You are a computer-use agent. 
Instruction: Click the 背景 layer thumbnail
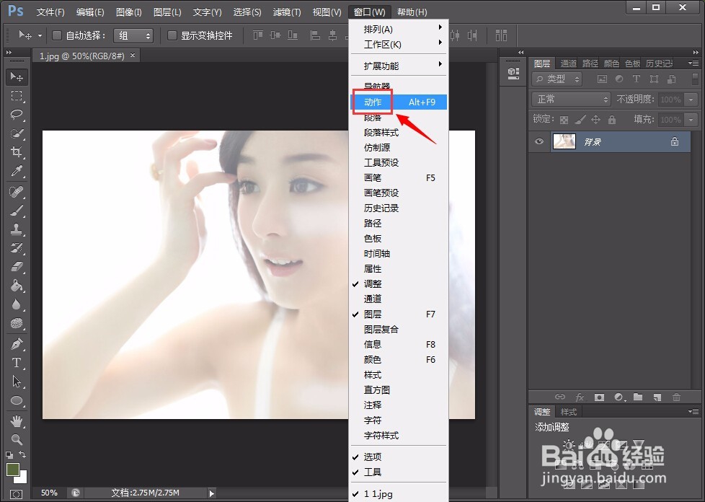[x=564, y=141]
